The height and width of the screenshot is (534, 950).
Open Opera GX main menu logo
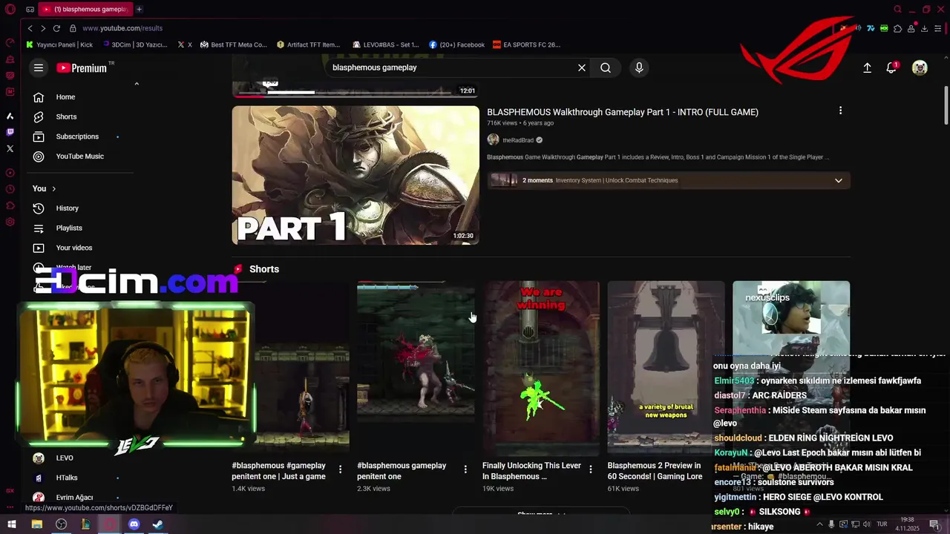click(x=10, y=10)
